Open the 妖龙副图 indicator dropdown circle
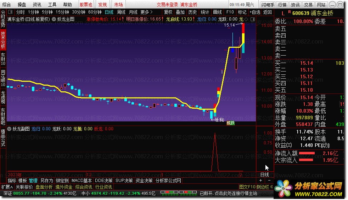Screen dimensions: 348x200 (x=9, y=129)
